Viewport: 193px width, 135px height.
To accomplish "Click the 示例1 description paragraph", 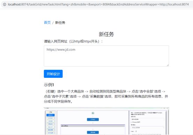I will (106, 96).
